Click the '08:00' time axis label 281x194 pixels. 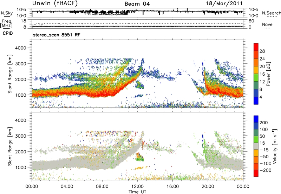(x=102, y=187)
